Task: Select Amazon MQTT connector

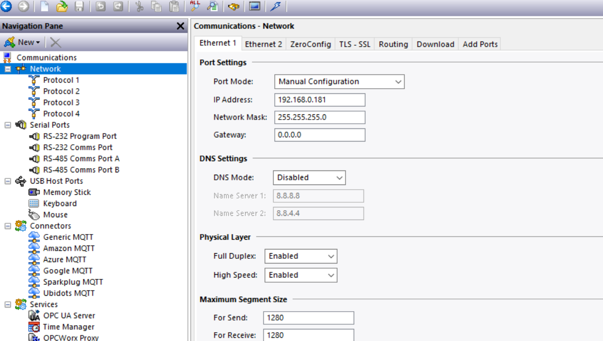Action: coord(69,248)
